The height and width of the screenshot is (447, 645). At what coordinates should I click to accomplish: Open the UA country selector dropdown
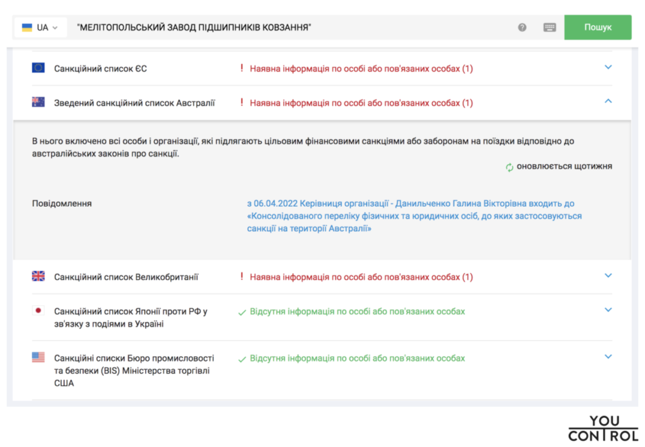pyautogui.click(x=40, y=28)
